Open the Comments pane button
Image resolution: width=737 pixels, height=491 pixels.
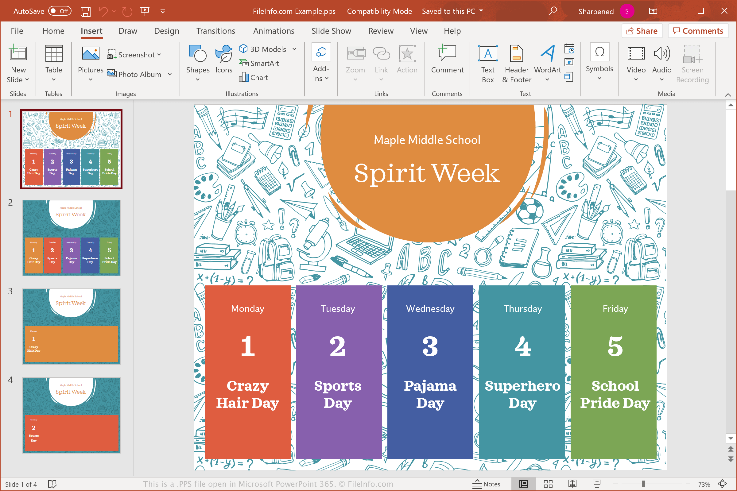tap(698, 31)
